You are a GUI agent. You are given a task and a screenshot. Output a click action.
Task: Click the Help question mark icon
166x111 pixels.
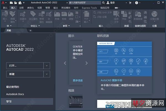point(137,3)
